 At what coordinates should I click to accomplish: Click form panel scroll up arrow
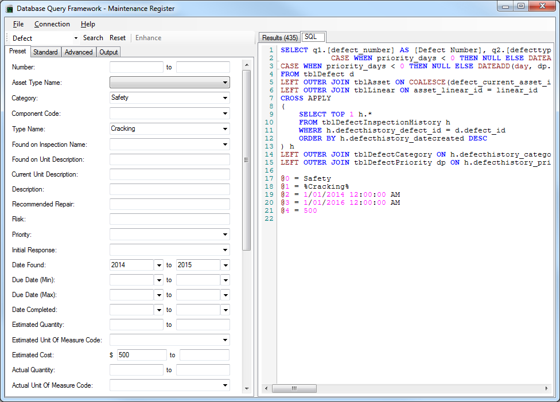[x=246, y=65]
